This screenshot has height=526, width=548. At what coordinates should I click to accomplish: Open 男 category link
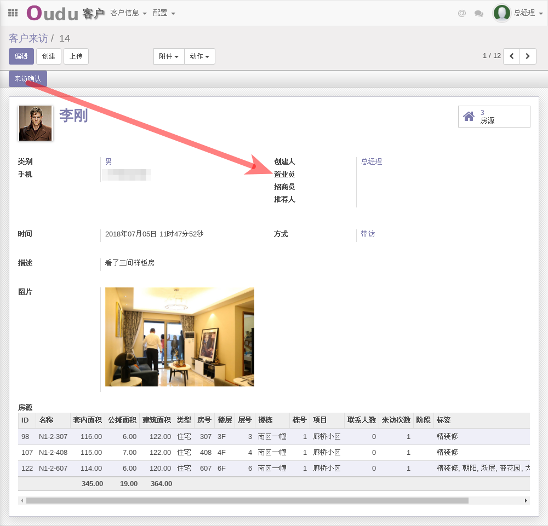point(109,161)
